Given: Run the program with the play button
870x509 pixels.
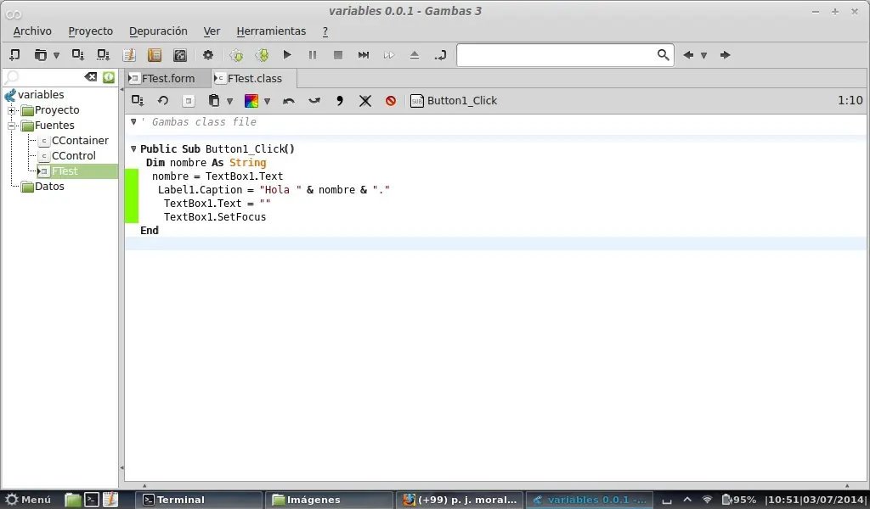Looking at the screenshot, I should 287,55.
